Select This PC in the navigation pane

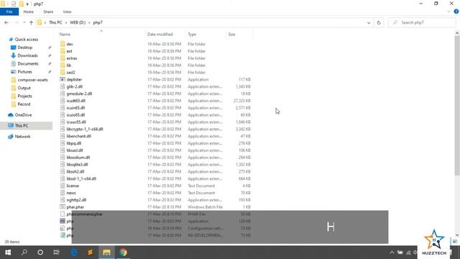(22, 126)
